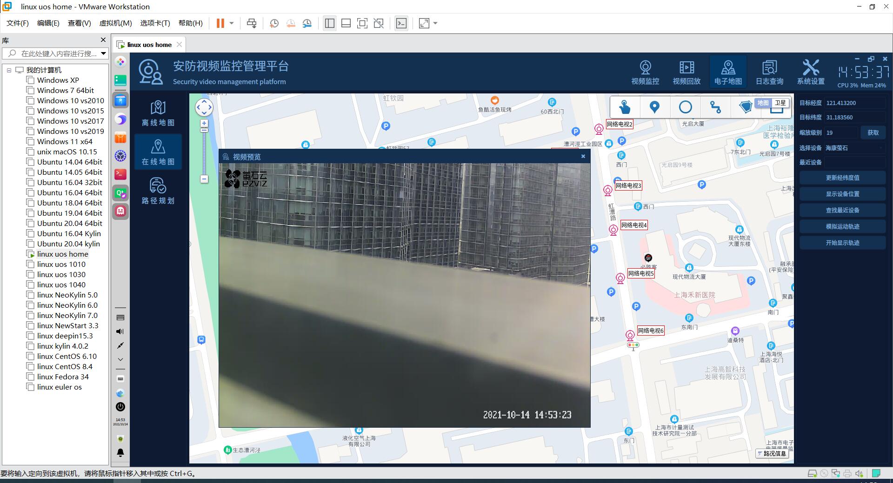The width and height of the screenshot is (893, 483).
Task: Close the 视频预览 video preview window
Action: 583,157
